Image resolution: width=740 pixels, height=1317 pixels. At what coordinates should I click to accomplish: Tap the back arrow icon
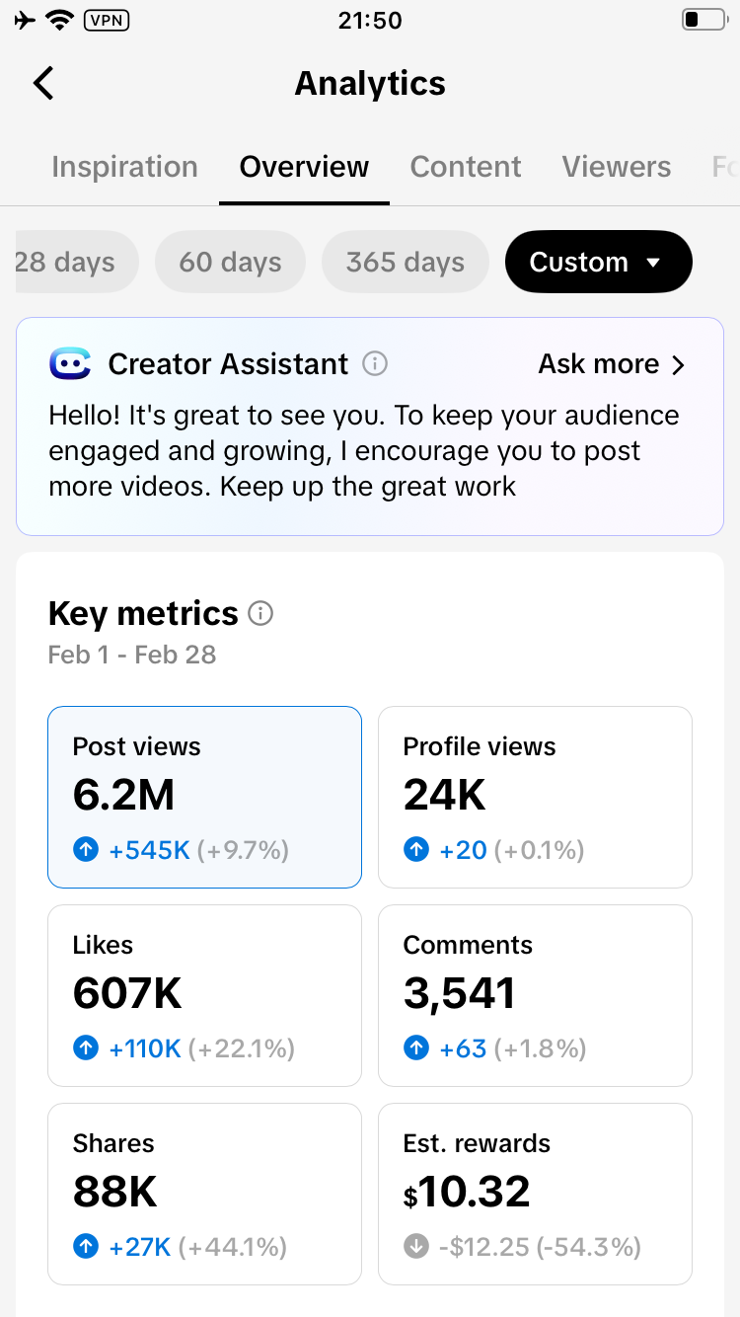43,84
